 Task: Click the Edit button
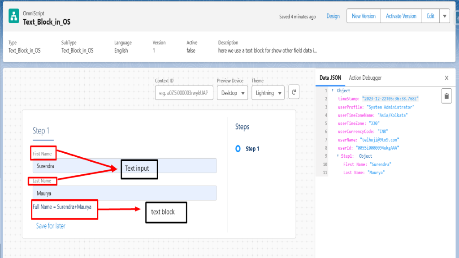click(430, 16)
